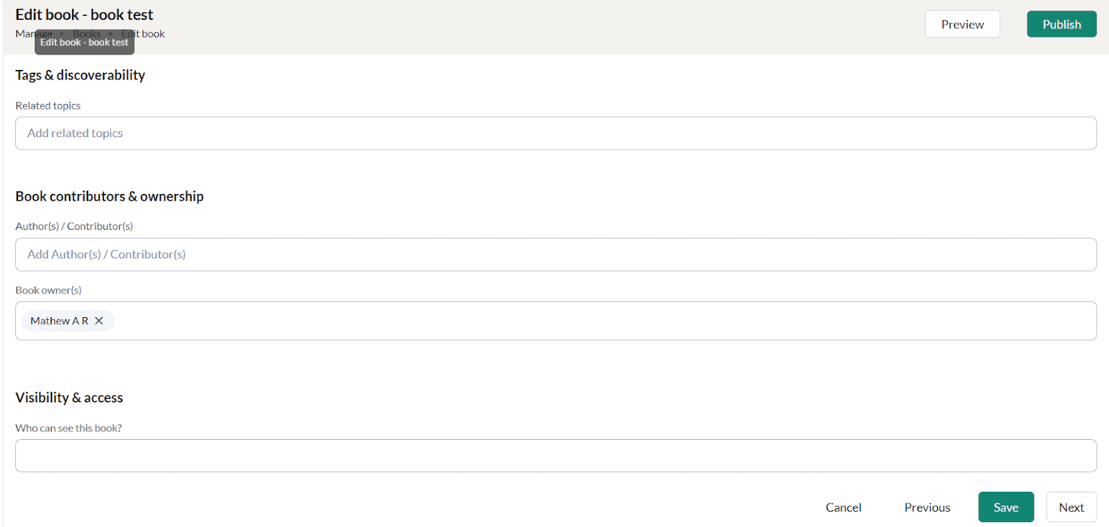Focus the Add related topics field
This screenshot has width=1109, height=527.
point(556,133)
